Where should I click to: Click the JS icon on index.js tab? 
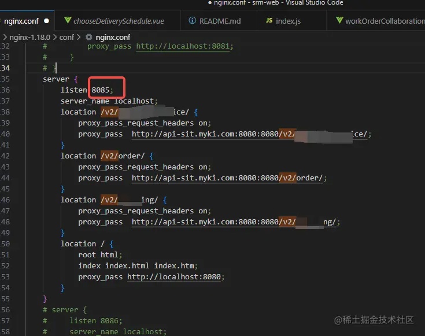(269, 21)
